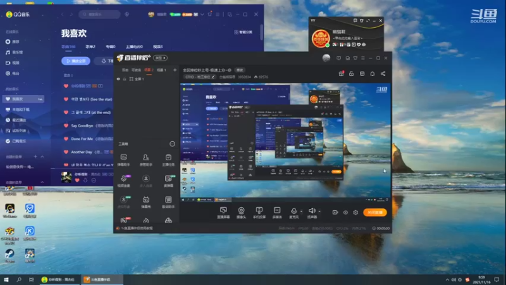Open the danmu assistant tool in the streaming toolbox

coord(123,160)
